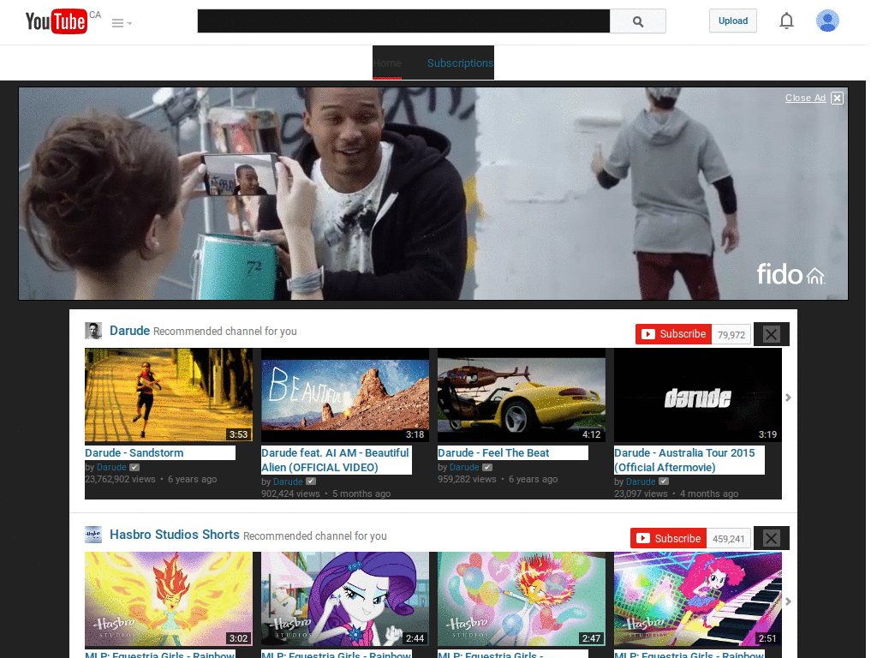Open the dropdown arrow next to hamburger menu
Image resolution: width=877 pixels, height=658 pixels.
point(128,23)
